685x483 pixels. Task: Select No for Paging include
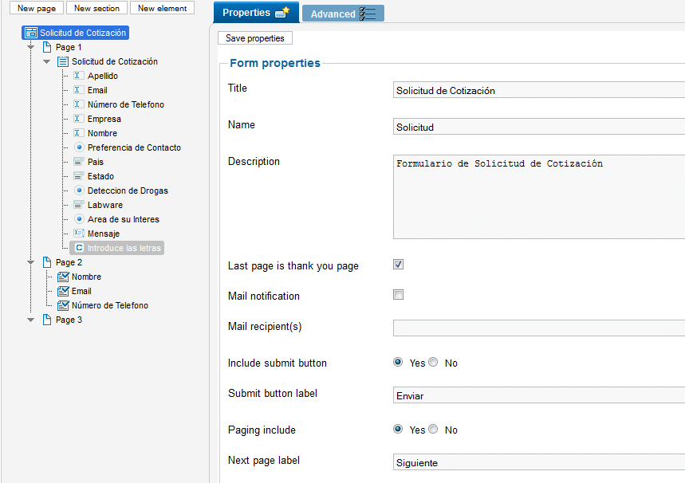coord(433,429)
